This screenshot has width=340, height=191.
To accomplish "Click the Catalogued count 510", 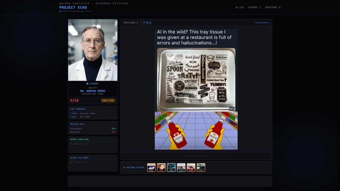I will pyautogui.click(x=113, y=129).
